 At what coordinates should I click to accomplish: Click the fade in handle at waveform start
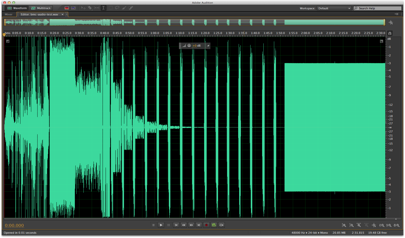tap(8, 41)
